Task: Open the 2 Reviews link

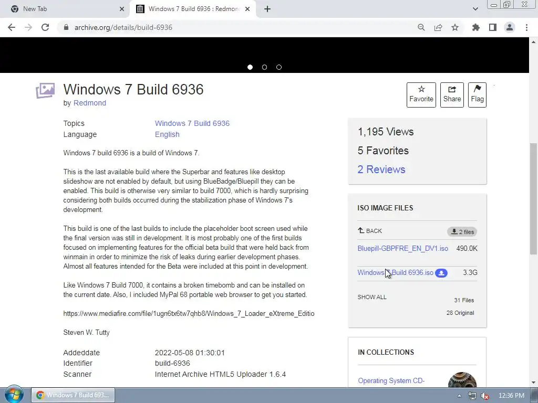Action: pyautogui.click(x=381, y=169)
